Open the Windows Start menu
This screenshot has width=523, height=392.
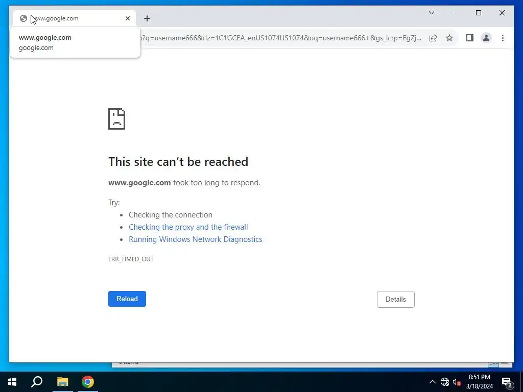[x=12, y=382]
